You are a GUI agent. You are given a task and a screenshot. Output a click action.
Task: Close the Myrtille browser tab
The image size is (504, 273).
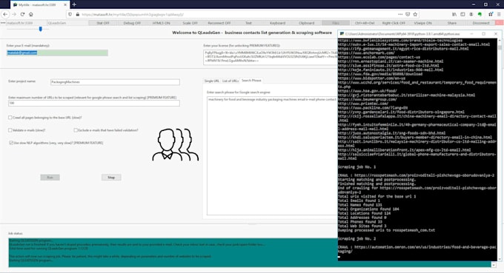65,5
